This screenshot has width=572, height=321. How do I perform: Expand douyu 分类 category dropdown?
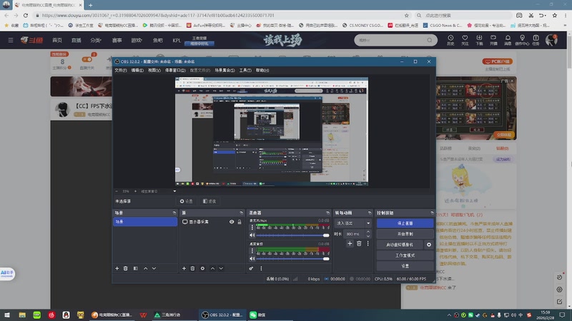(x=96, y=40)
